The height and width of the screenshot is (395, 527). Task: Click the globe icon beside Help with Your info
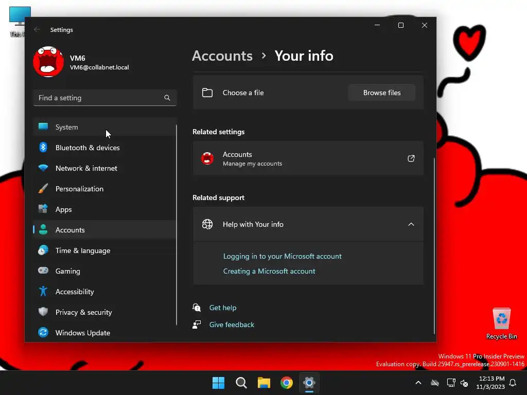pos(207,224)
